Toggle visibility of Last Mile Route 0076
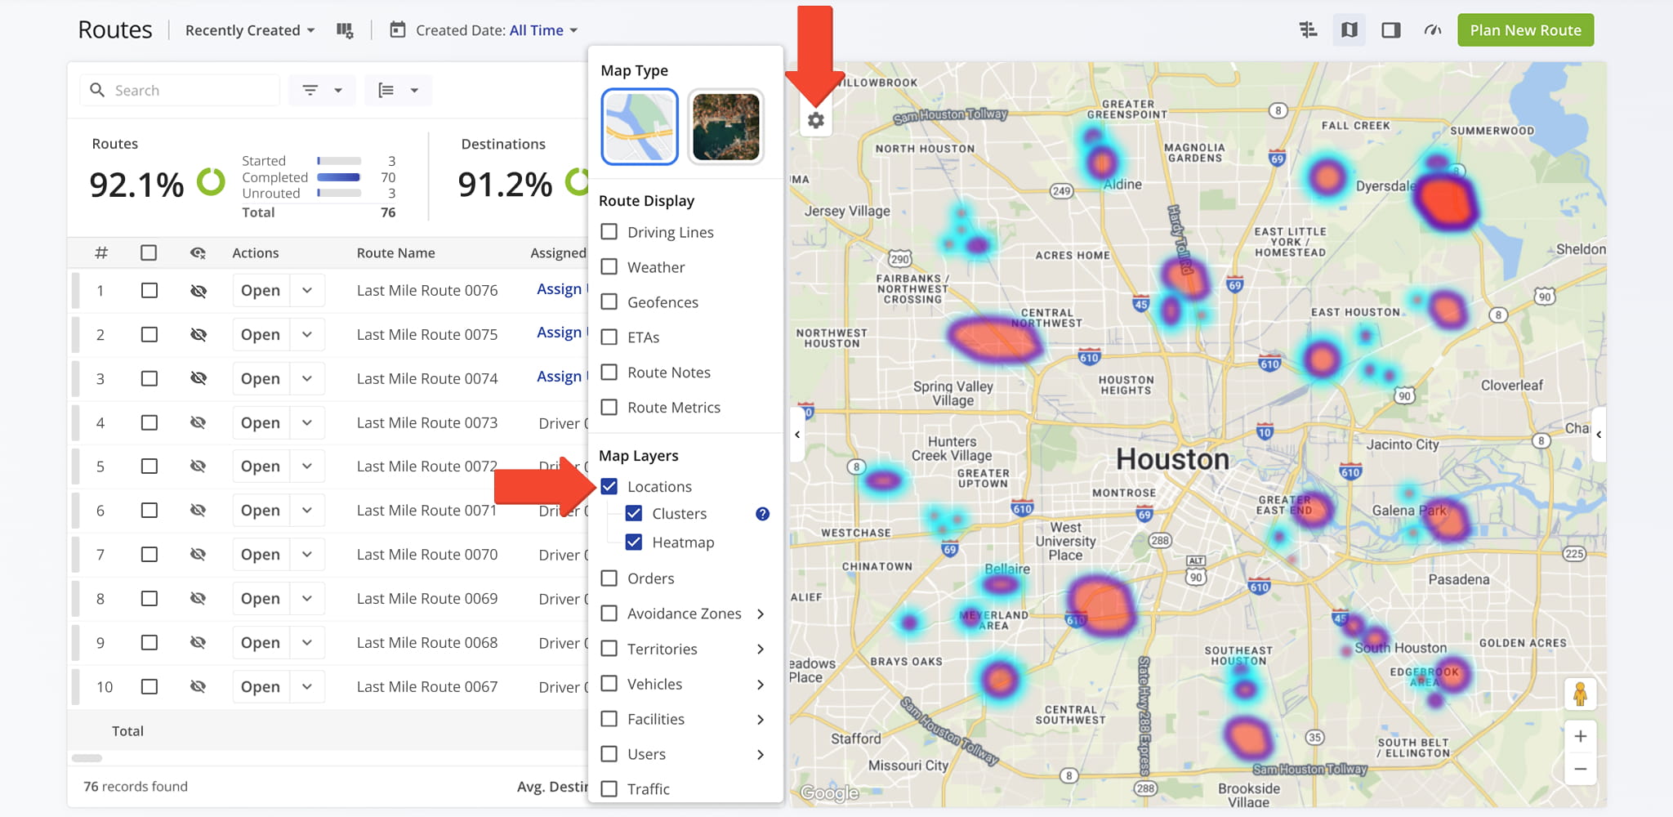Image resolution: width=1673 pixels, height=817 pixels. pos(198,291)
